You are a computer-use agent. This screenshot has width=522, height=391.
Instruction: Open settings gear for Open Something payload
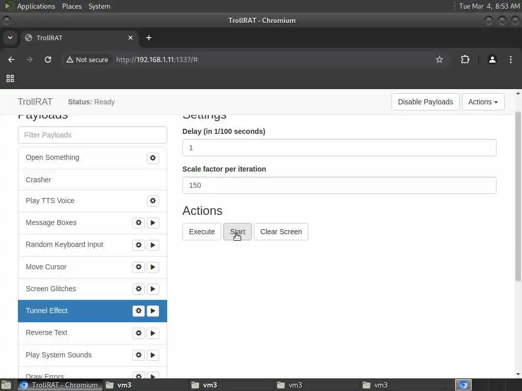(153, 158)
